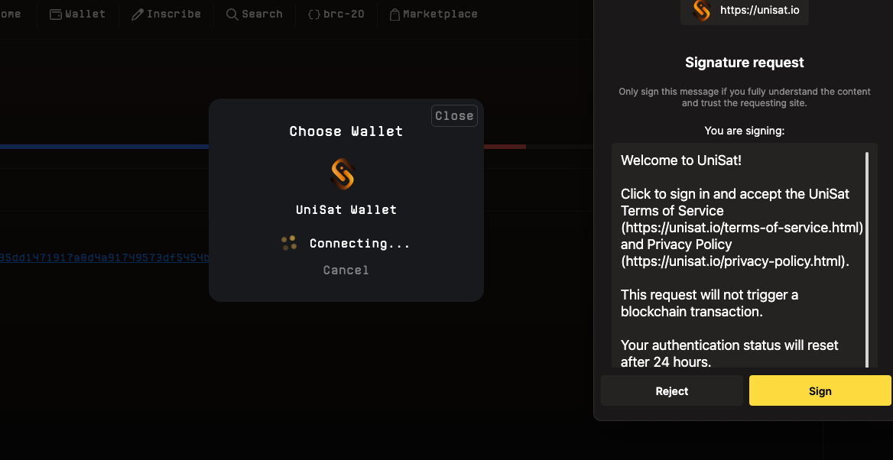Sign the UniSat welcome message
This screenshot has width=893, height=460.
pyautogui.click(x=820, y=390)
